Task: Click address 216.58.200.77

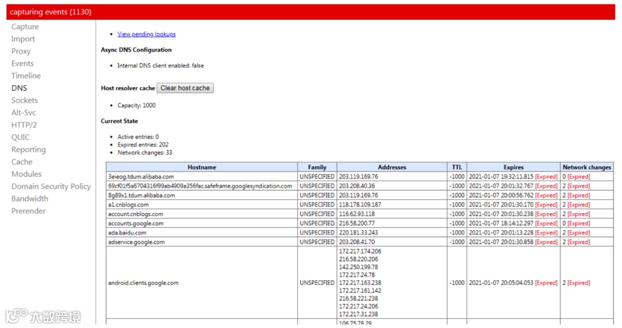Action: 356,223
